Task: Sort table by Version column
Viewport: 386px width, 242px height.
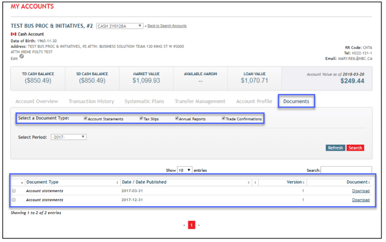Action: [x=304, y=182]
